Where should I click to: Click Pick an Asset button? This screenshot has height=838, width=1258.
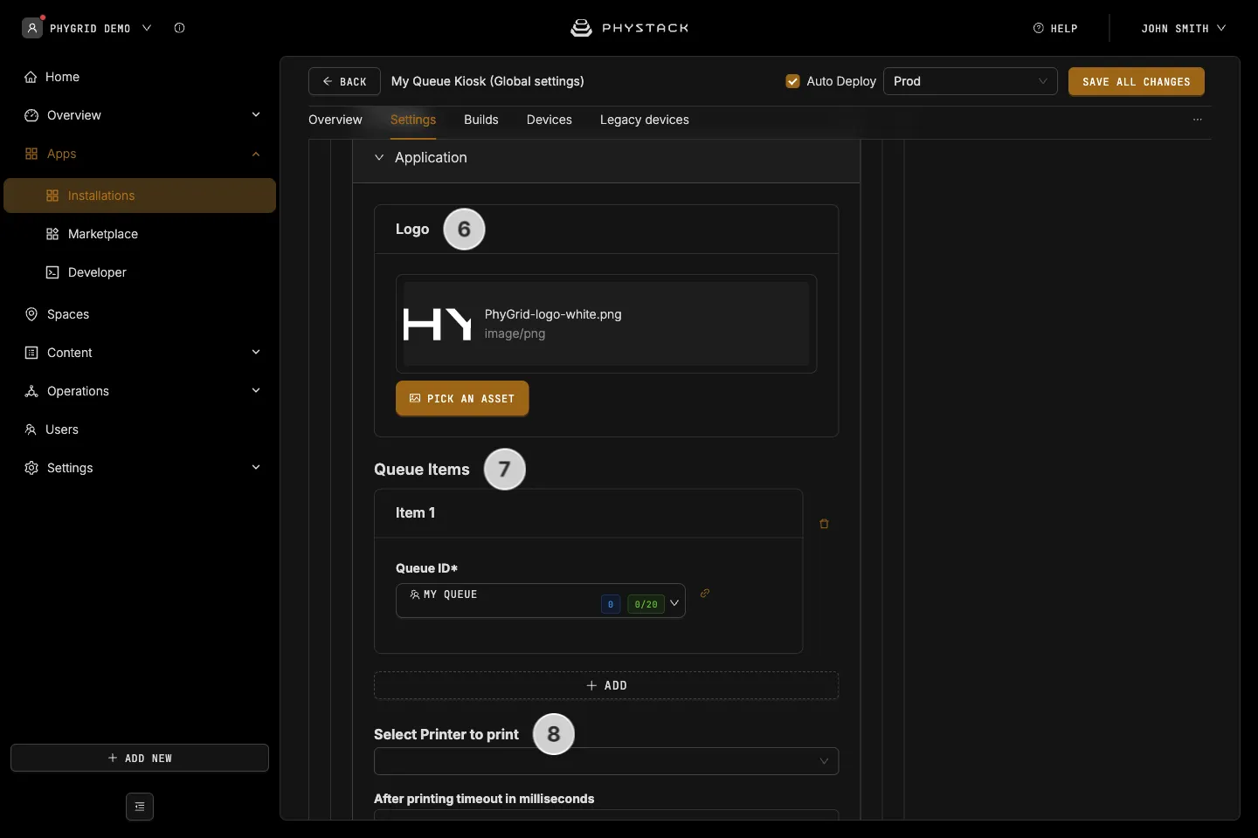point(462,398)
